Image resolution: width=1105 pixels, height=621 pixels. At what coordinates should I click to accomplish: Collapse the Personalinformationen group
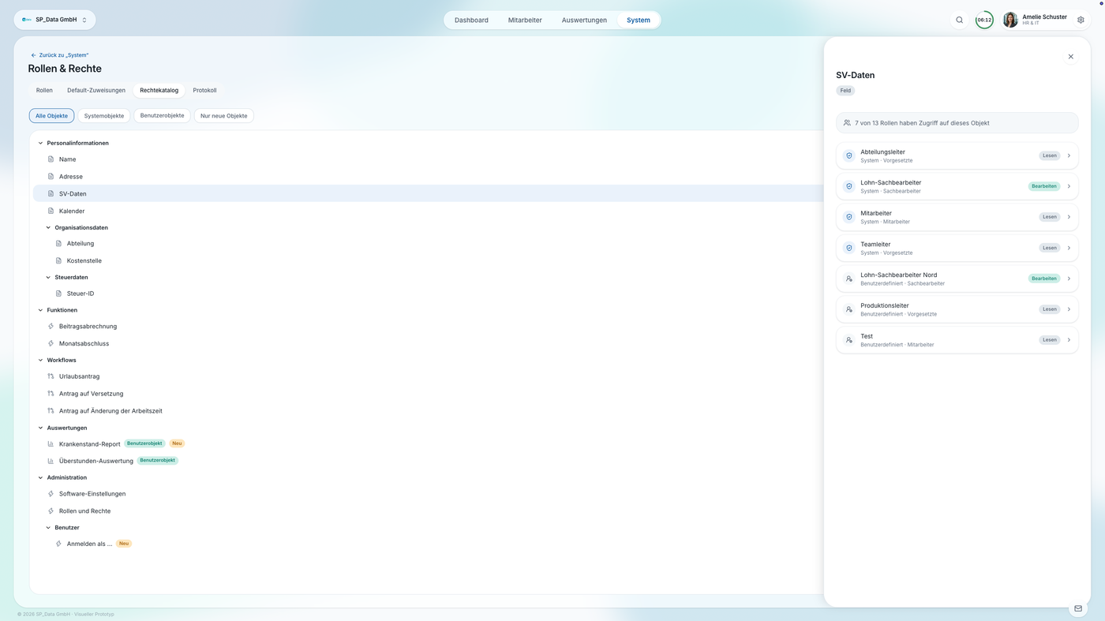40,143
